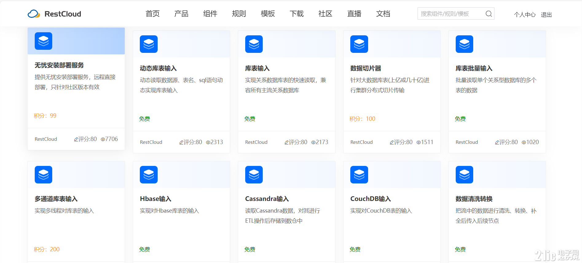Click 积分: 99 on 无忧安装部署服务 card
Image resolution: width=582 pixels, height=263 pixels.
click(45, 116)
